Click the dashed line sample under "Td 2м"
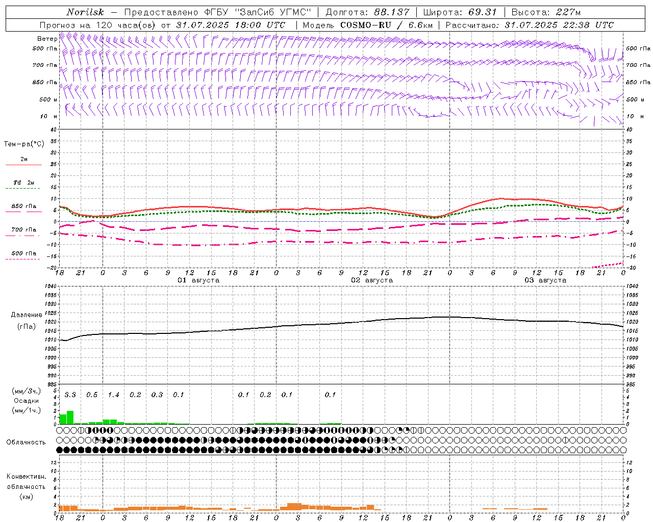653x522 pixels. (x=22, y=189)
